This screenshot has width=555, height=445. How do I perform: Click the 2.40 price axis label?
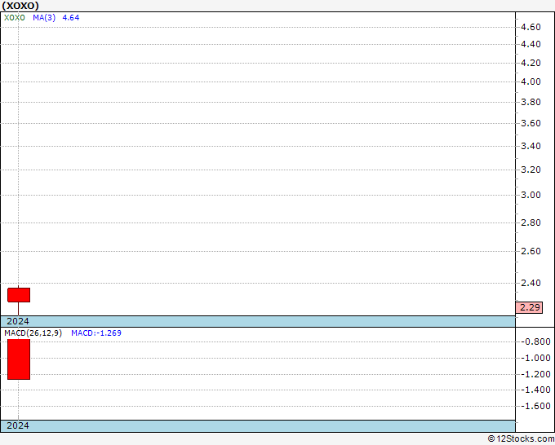(x=531, y=283)
